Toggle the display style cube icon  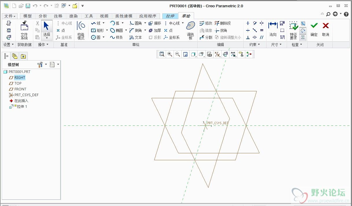(x=193, y=54)
